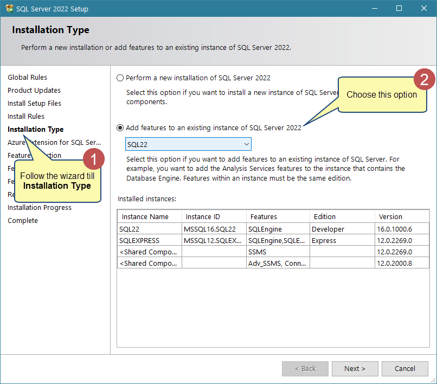Go to Product Updates step
The width and height of the screenshot is (437, 384).
pos(34,91)
